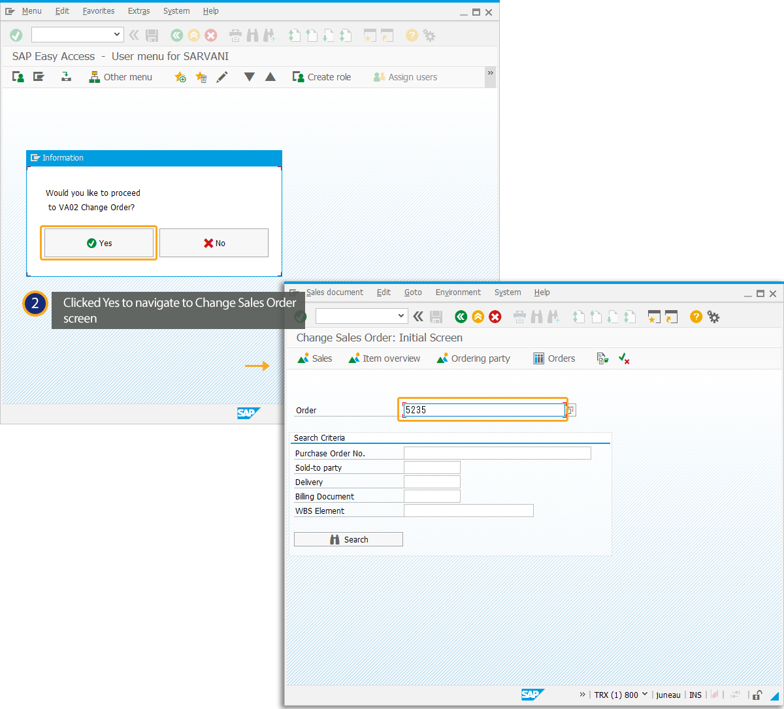
Task: Click Print icon in Sales Order toolbar
Action: 519,317
